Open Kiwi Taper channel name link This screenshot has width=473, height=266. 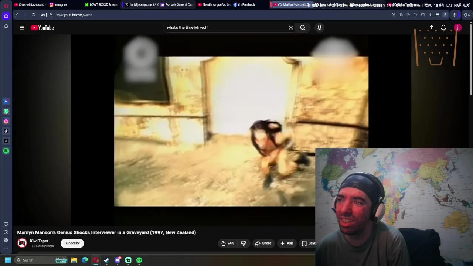click(x=39, y=241)
